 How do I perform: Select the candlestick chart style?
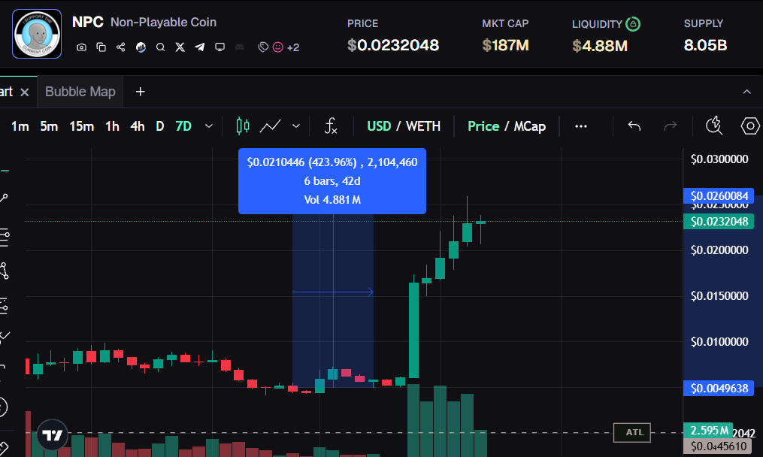(242, 126)
